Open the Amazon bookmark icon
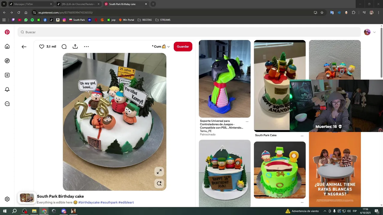The width and height of the screenshot is (383, 215). click(x=58, y=20)
